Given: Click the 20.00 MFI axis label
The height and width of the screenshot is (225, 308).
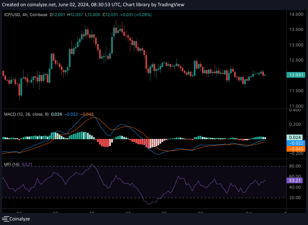Looking at the screenshot, I should [x=295, y=198].
